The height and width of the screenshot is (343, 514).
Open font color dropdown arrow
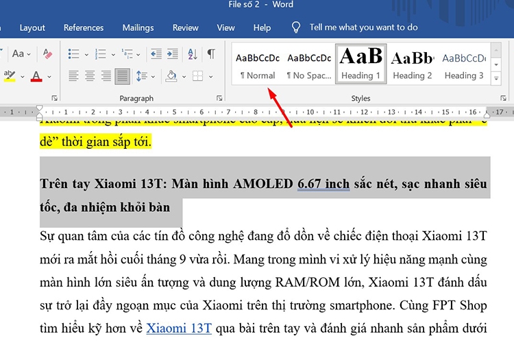pyautogui.click(x=49, y=77)
